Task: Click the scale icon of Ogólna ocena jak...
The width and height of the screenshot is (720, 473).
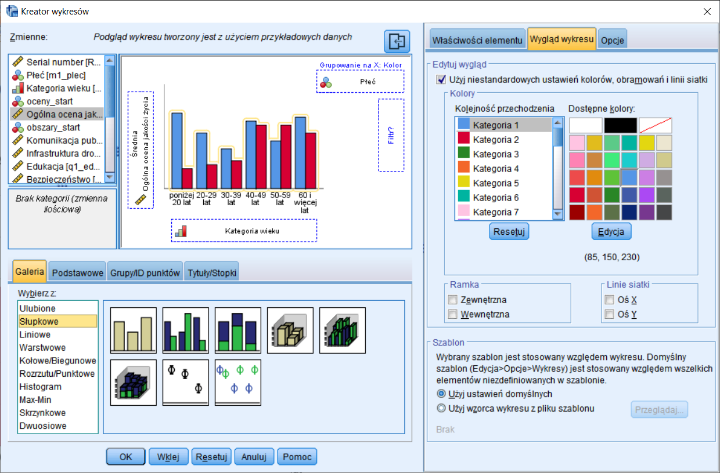Action: [x=17, y=114]
